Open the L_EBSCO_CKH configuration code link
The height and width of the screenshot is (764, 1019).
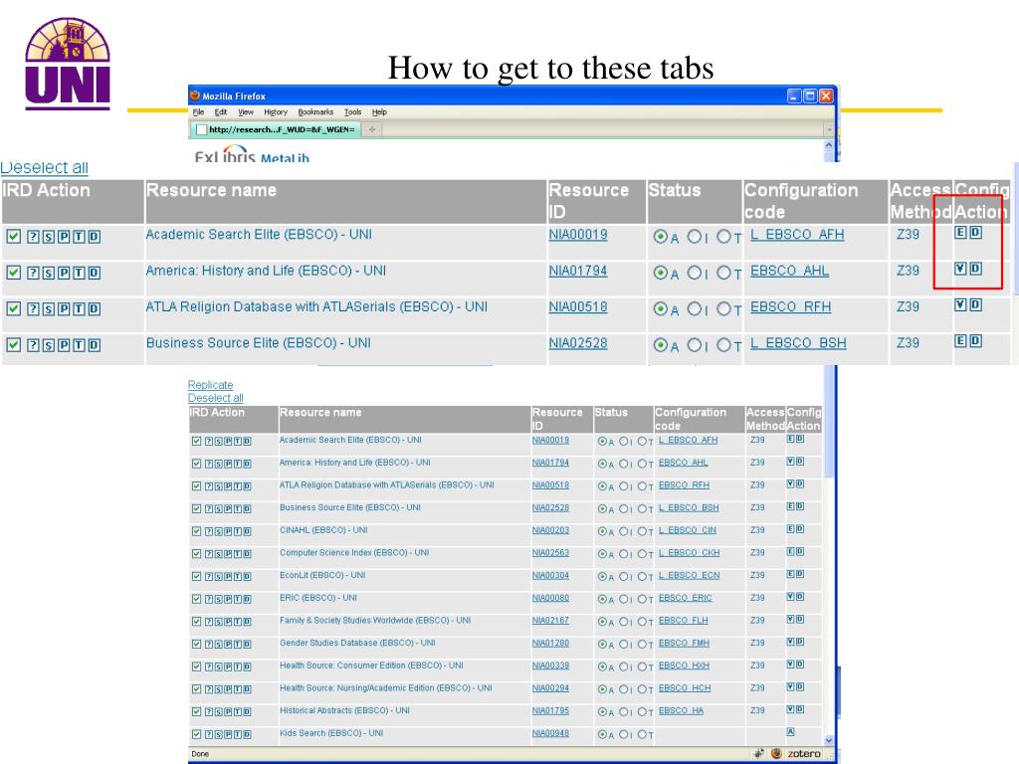[689, 553]
